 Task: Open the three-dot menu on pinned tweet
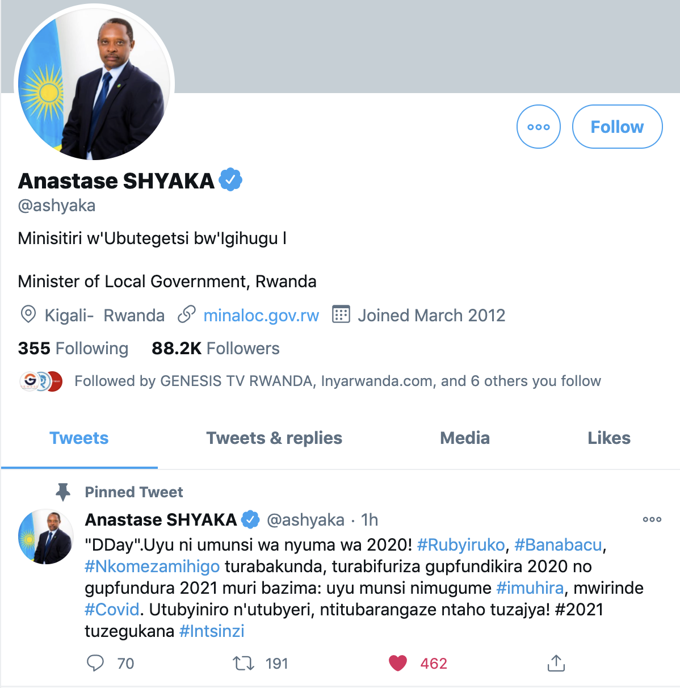652,519
